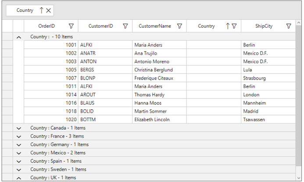Click sort arrow in Country column header

point(228,26)
